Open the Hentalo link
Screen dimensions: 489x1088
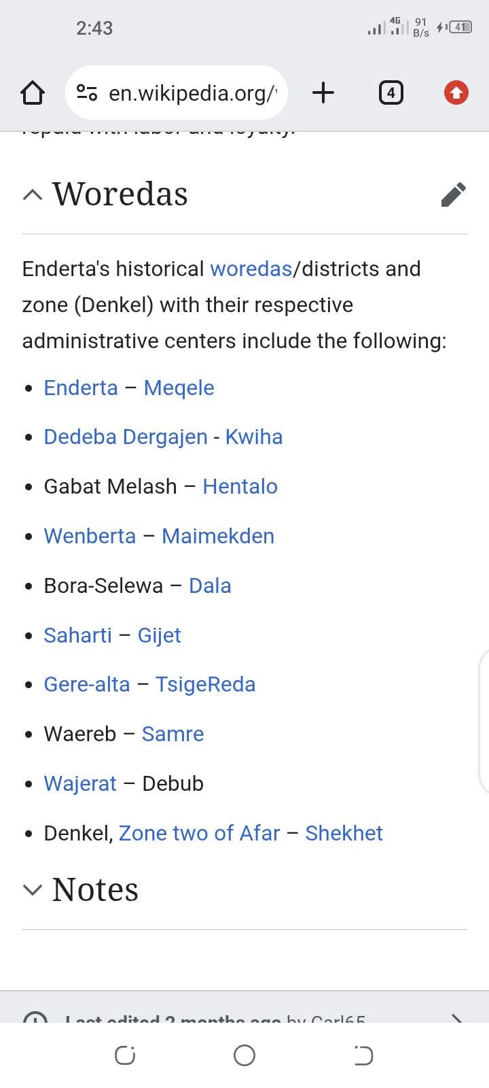tap(240, 486)
